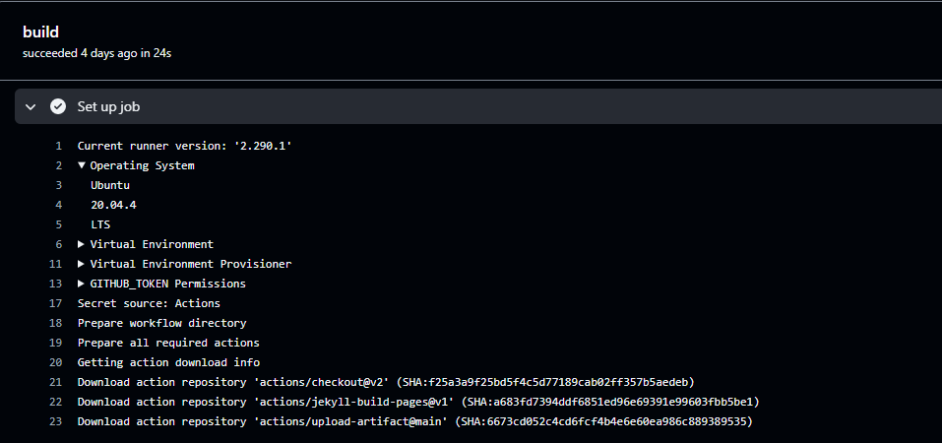
Task: Click the actions/checkout@v2 download log line
Action: (x=386, y=382)
